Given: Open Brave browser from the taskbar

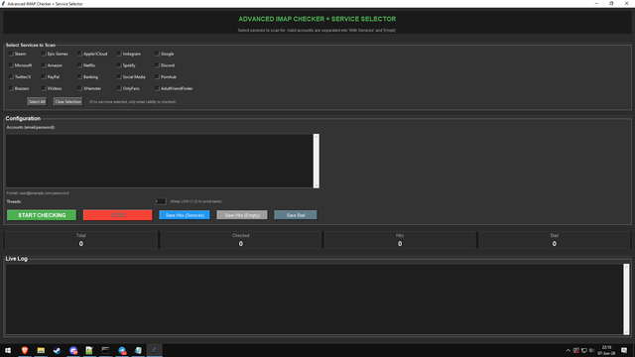Looking at the screenshot, I should coord(24,350).
